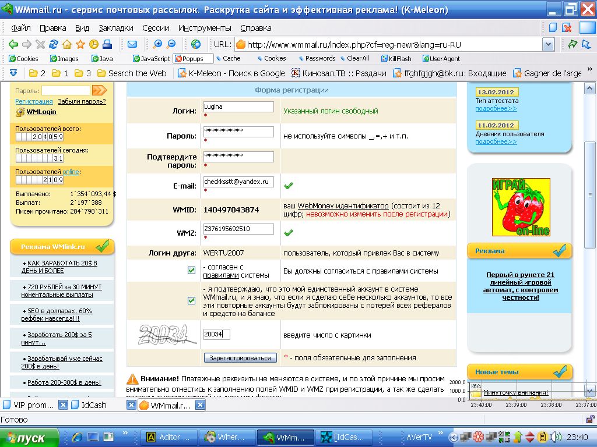597x447 pixels.
Task: Click the history clock icon
Action: click(x=94, y=44)
